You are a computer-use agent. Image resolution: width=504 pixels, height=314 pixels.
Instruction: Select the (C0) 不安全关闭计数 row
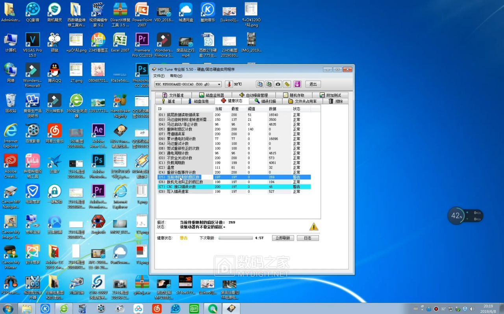(234, 158)
